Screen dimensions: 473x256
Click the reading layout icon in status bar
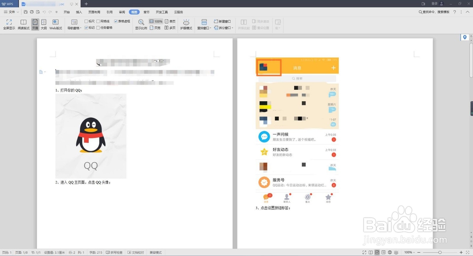pos(371,252)
